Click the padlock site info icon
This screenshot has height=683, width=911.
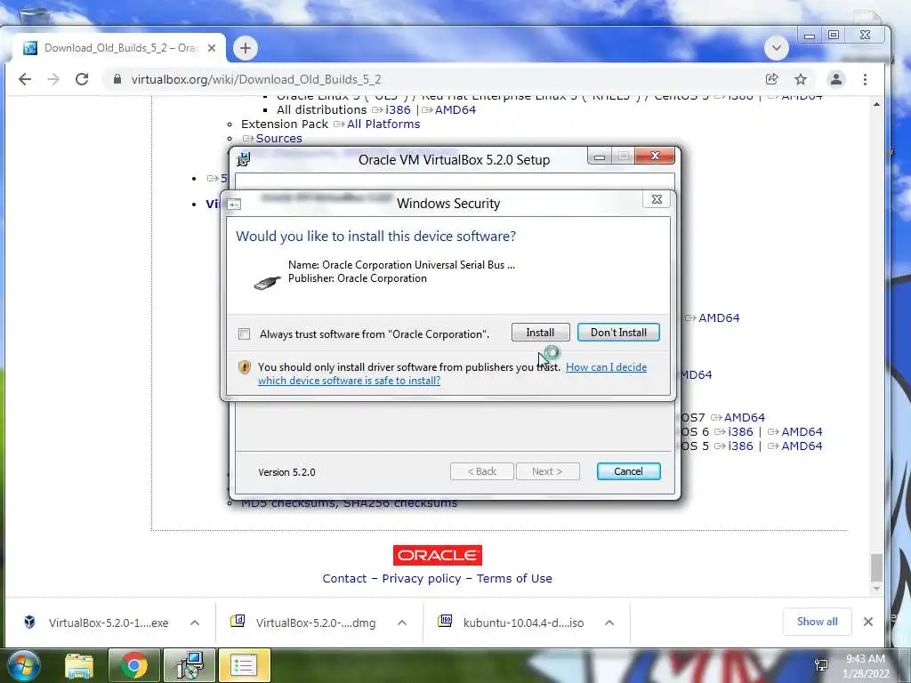point(117,79)
